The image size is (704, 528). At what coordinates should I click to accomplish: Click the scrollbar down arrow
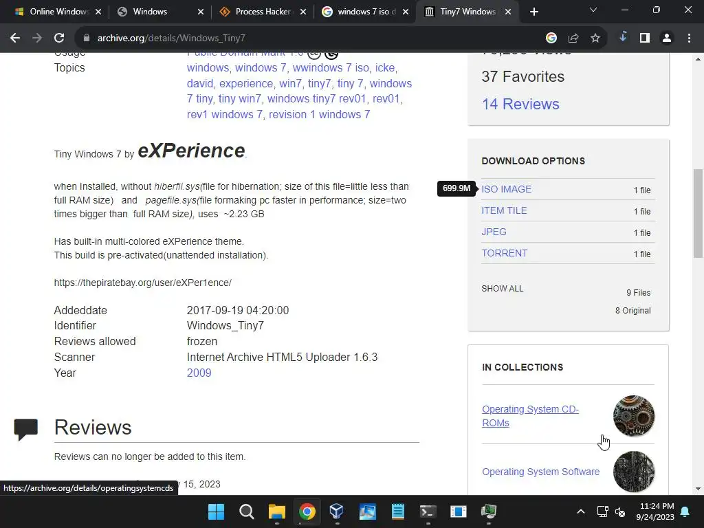click(698, 489)
